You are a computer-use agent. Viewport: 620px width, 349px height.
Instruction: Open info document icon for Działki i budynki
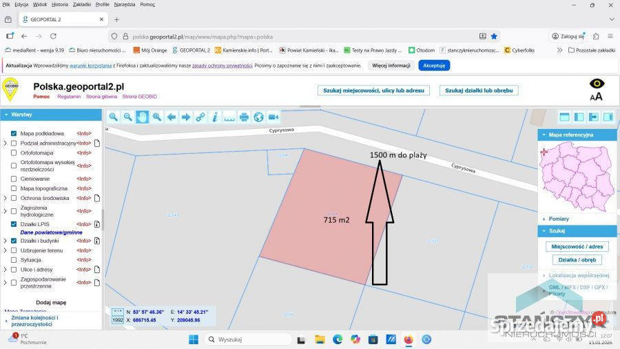pyautogui.click(x=97, y=241)
